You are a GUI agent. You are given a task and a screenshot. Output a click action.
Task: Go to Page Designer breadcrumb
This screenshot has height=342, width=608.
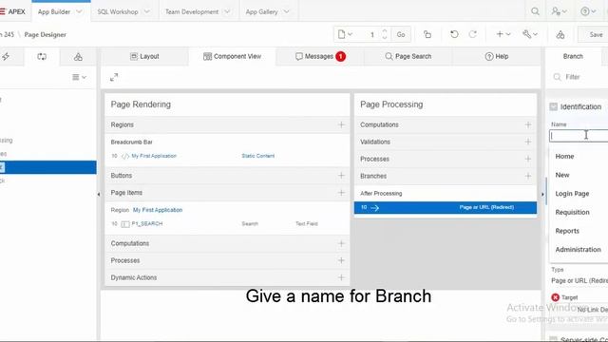click(45, 34)
